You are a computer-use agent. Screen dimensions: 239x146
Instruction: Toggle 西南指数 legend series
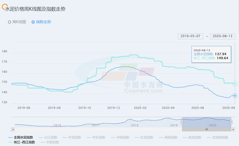168,138
